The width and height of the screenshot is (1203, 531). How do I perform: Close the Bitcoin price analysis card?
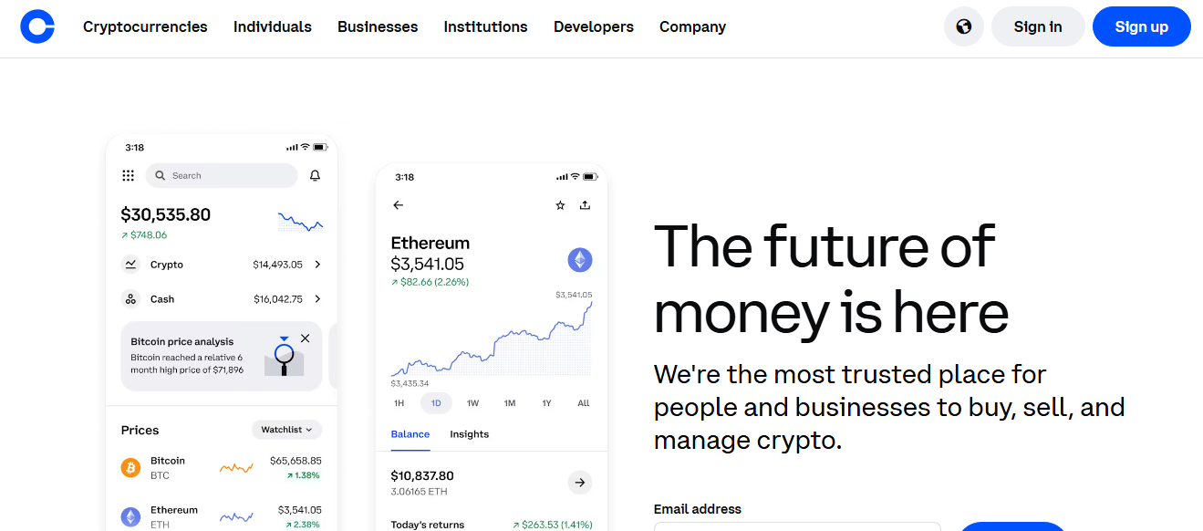point(305,338)
